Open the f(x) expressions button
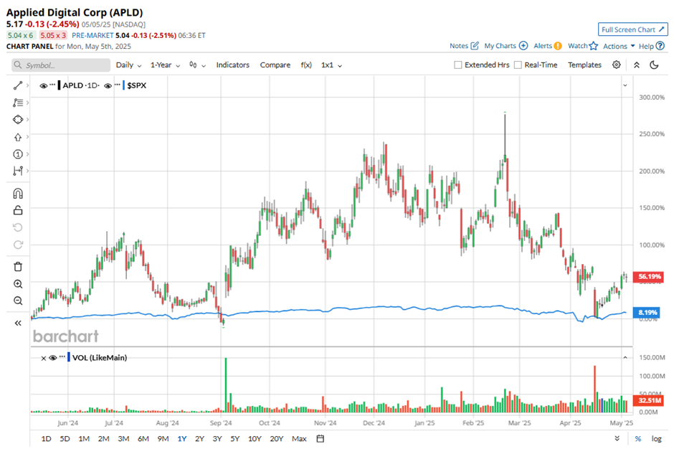This screenshot has height=449, width=674. [x=306, y=65]
